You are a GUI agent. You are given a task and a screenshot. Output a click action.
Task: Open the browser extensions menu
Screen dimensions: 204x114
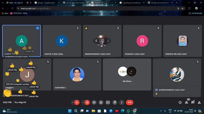click(x=189, y=8)
